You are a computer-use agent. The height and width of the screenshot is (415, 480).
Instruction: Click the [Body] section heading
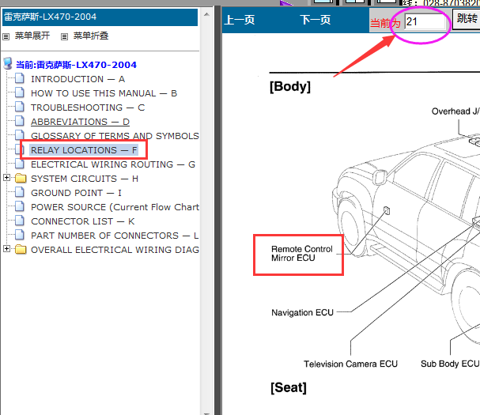coord(290,87)
